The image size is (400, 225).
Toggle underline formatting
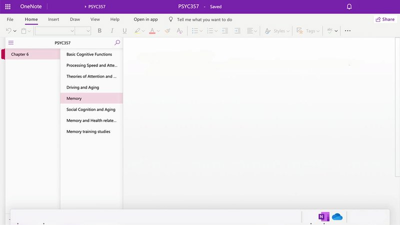(124, 31)
